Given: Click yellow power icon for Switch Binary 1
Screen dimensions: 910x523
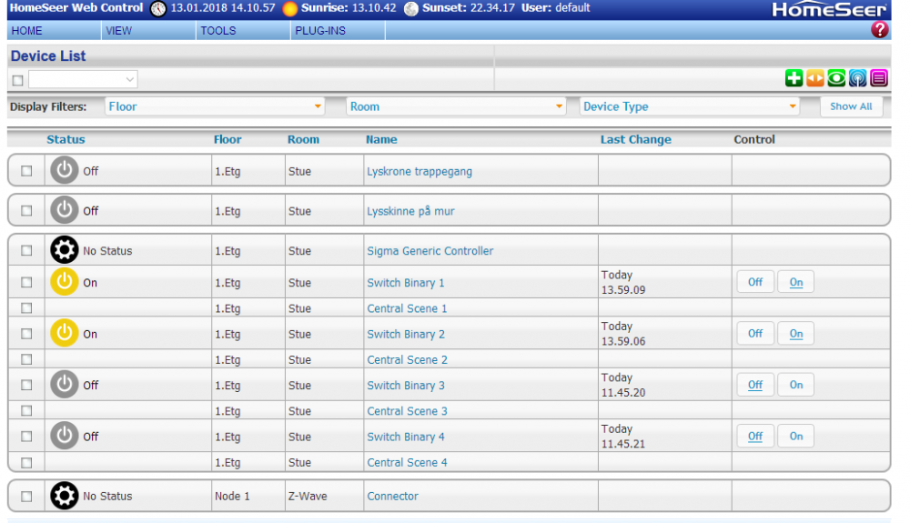Looking at the screenshot, I should [64, 282].
